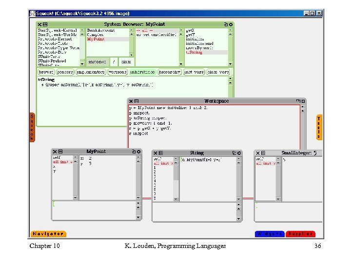Click the toString code pane in System Browser
The height and width of the screenshot is (263, 351).
point(133,102)
